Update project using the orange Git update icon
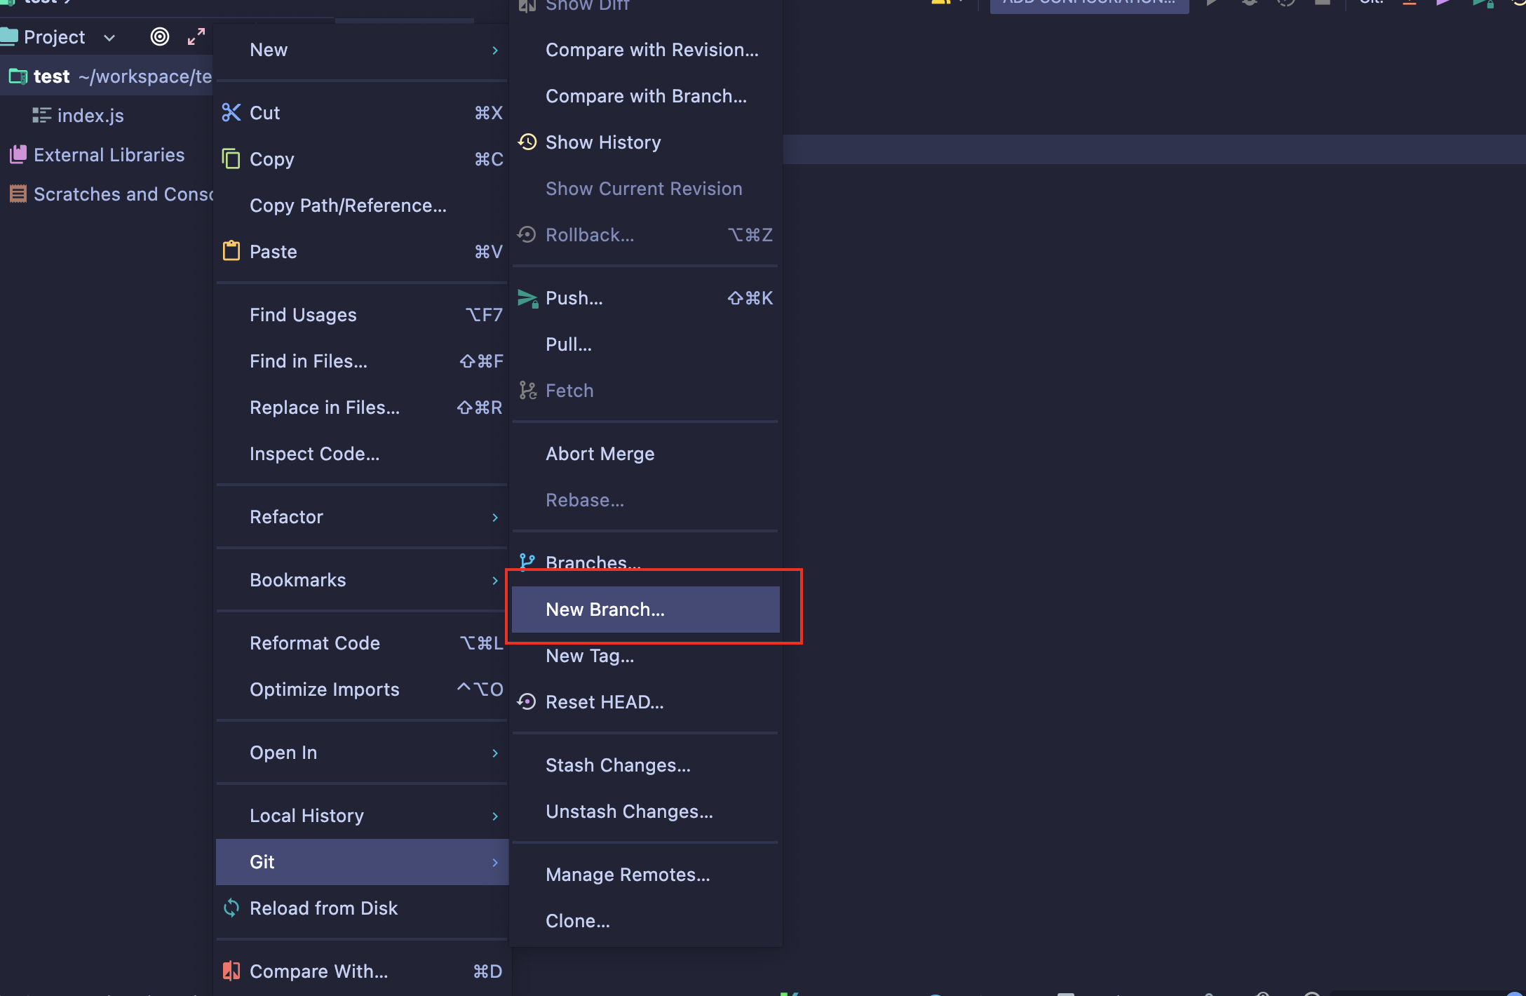This screenshot has width=1526, height=996. (1408, 3)
